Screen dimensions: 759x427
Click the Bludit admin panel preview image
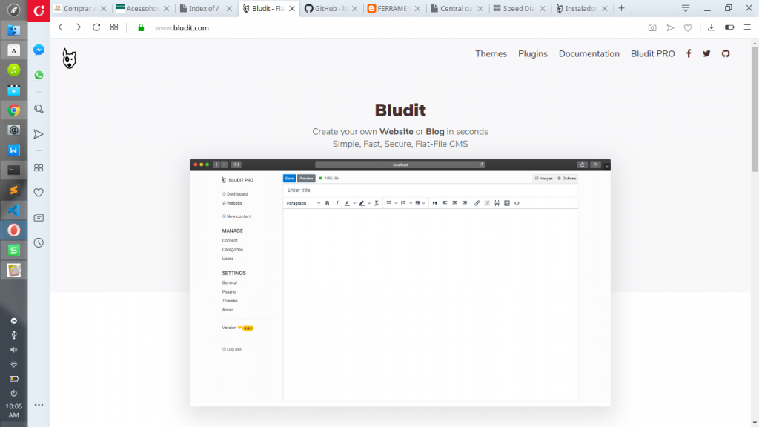[x=400, y=282]
